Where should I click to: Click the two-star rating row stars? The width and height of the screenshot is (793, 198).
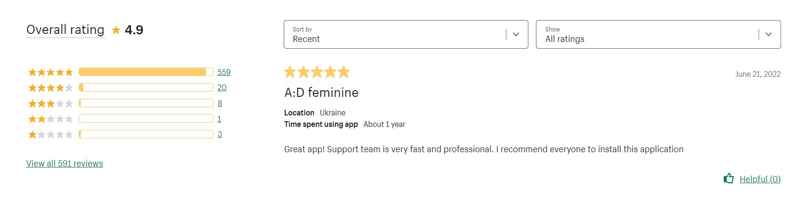[x=51, y=119]
